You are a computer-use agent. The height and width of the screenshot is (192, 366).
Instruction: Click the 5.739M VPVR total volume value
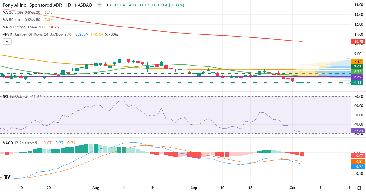(111, 34)
